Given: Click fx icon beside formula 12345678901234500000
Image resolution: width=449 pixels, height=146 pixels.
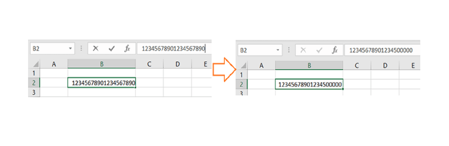Looking at the screenshot, I should (x=335, y=50).
